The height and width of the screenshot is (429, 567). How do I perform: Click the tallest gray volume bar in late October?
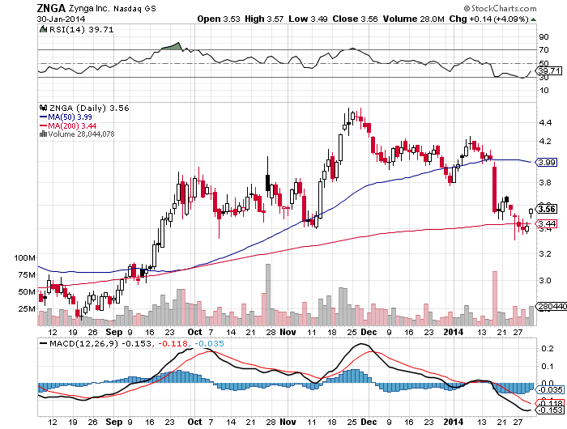268,295
